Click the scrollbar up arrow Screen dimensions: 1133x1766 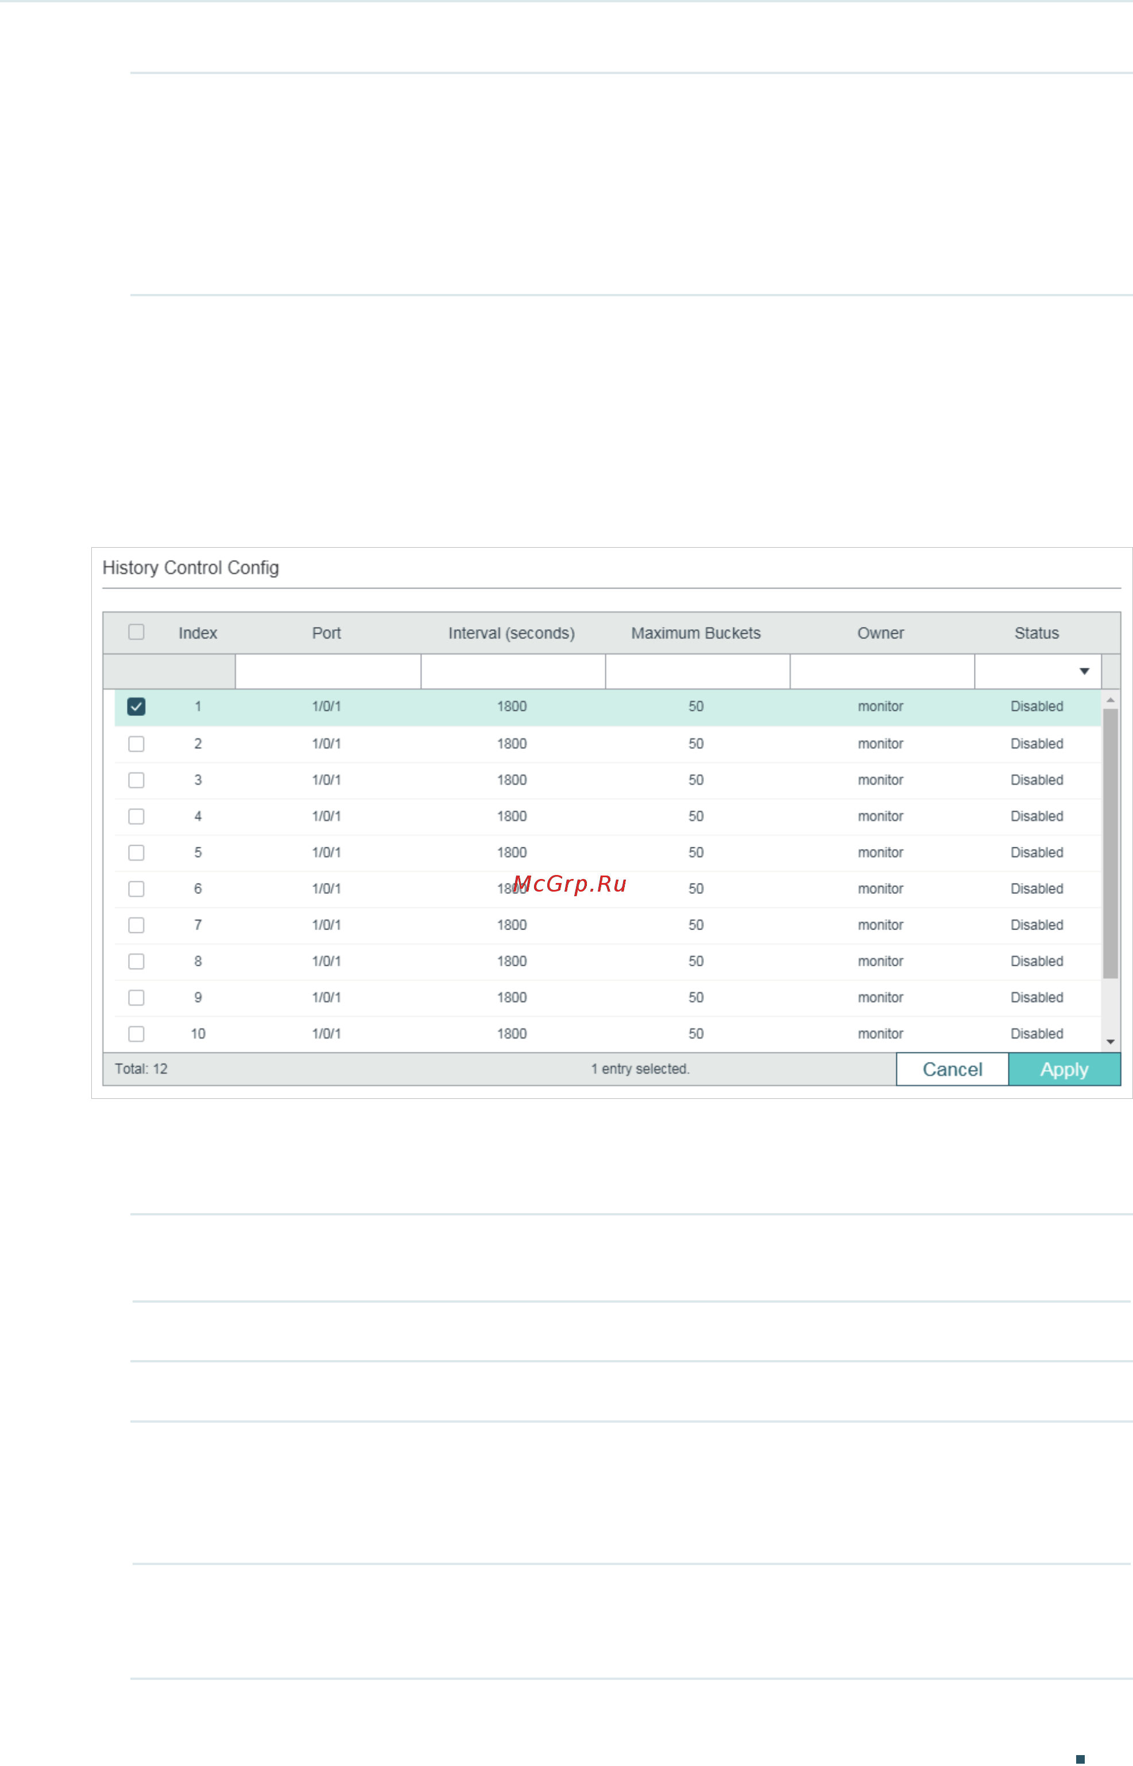[1110, 699]
